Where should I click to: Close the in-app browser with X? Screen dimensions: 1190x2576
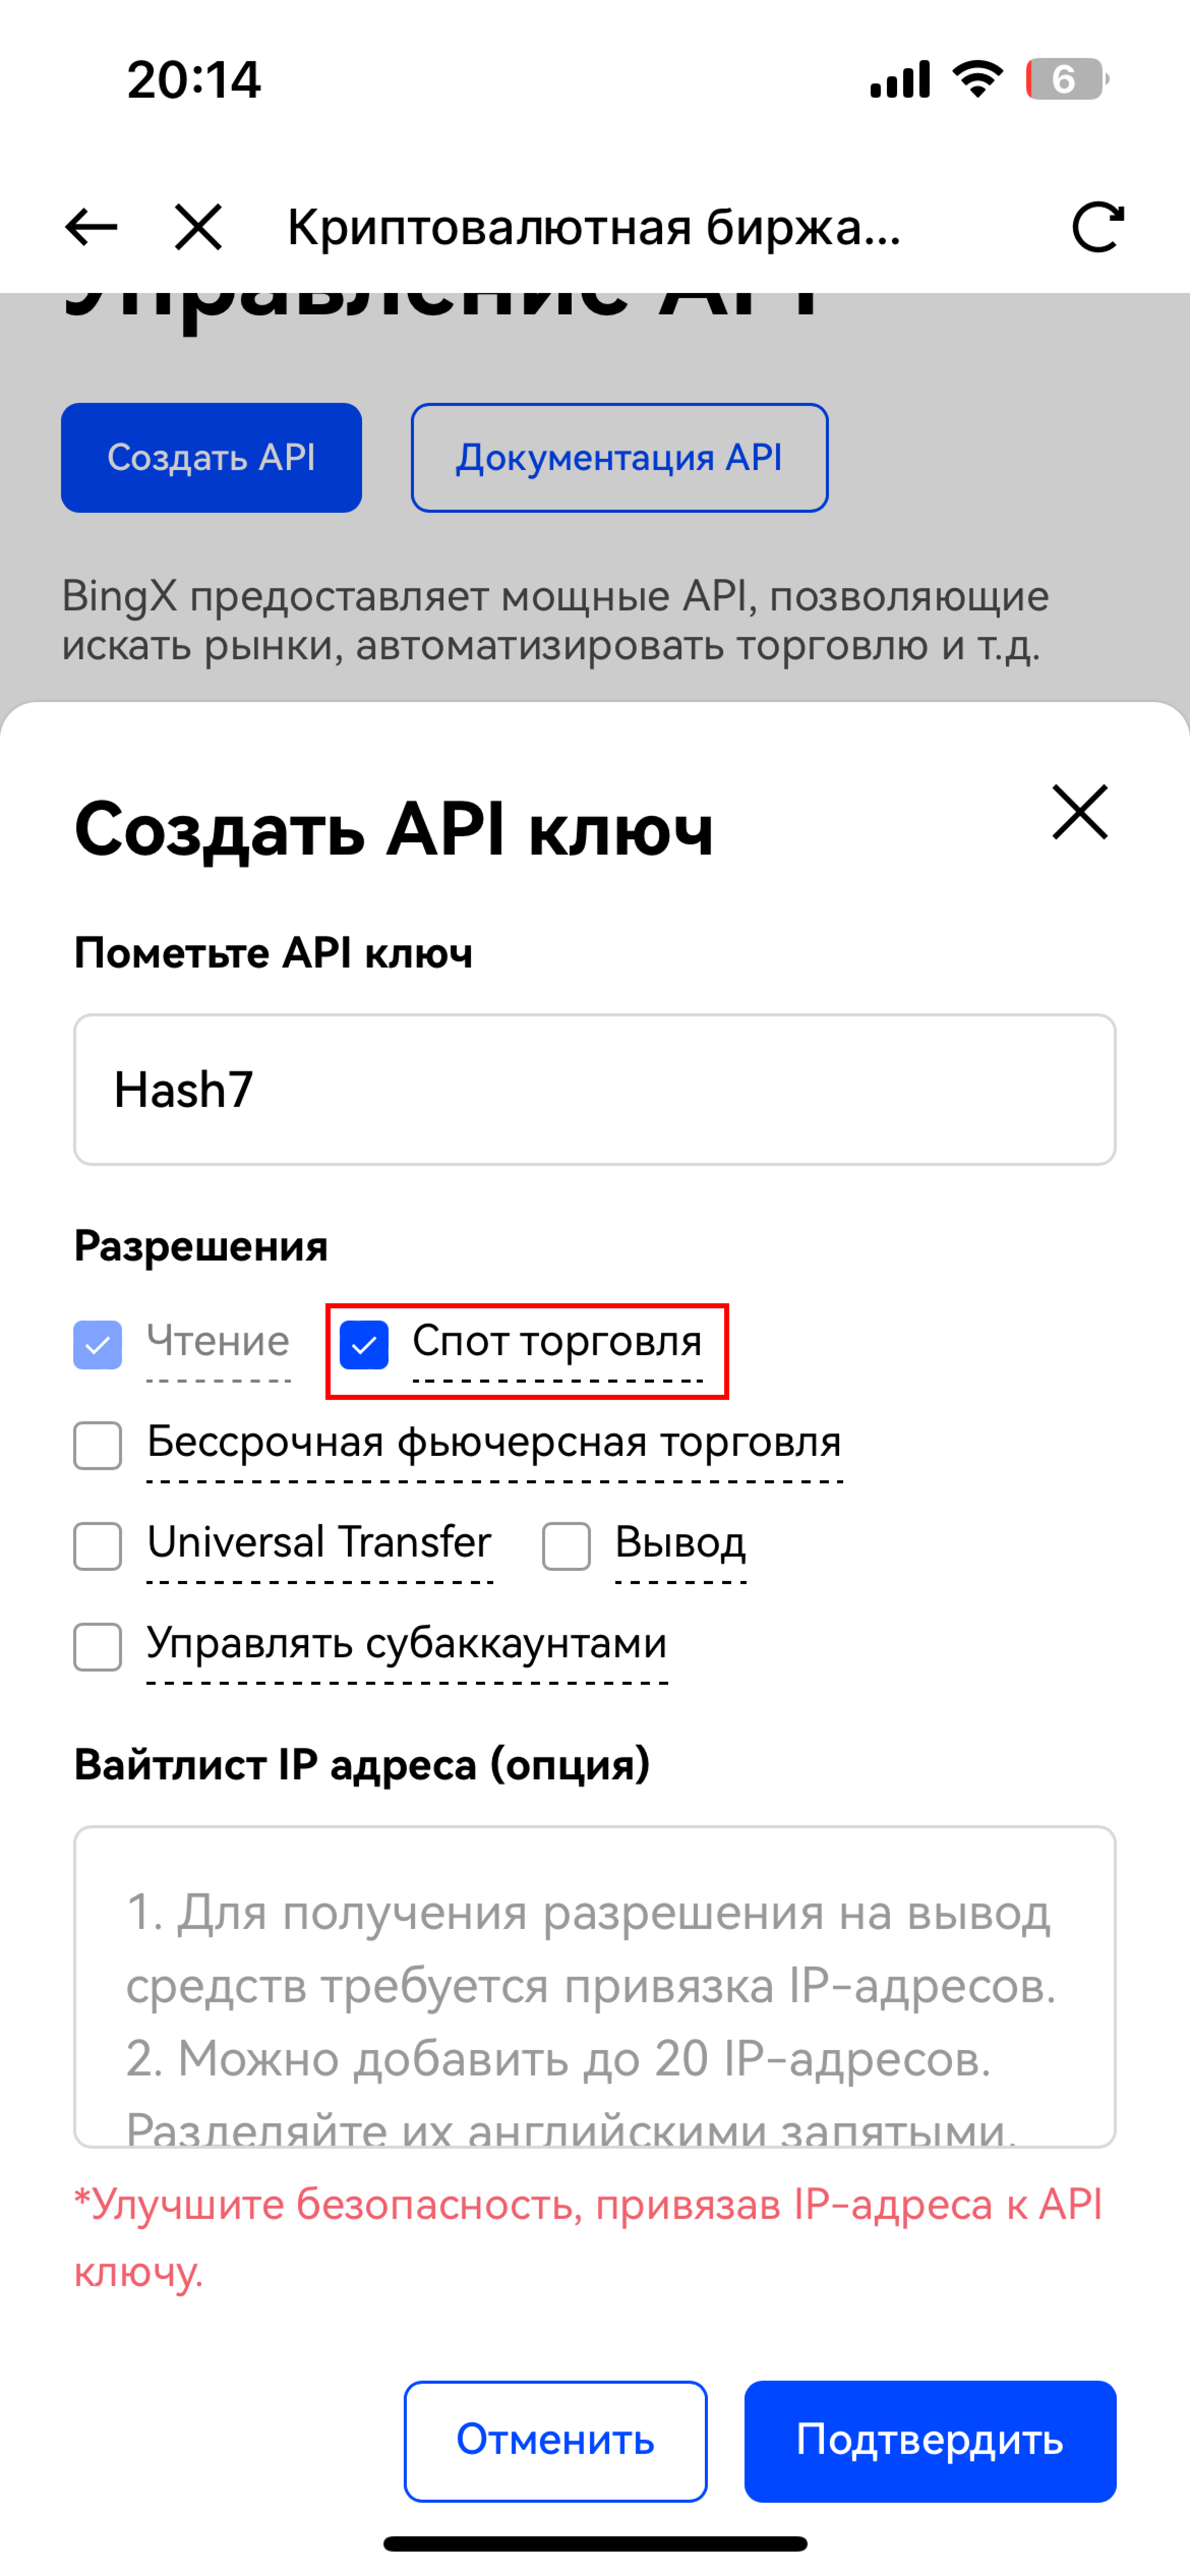coord(198,227)
